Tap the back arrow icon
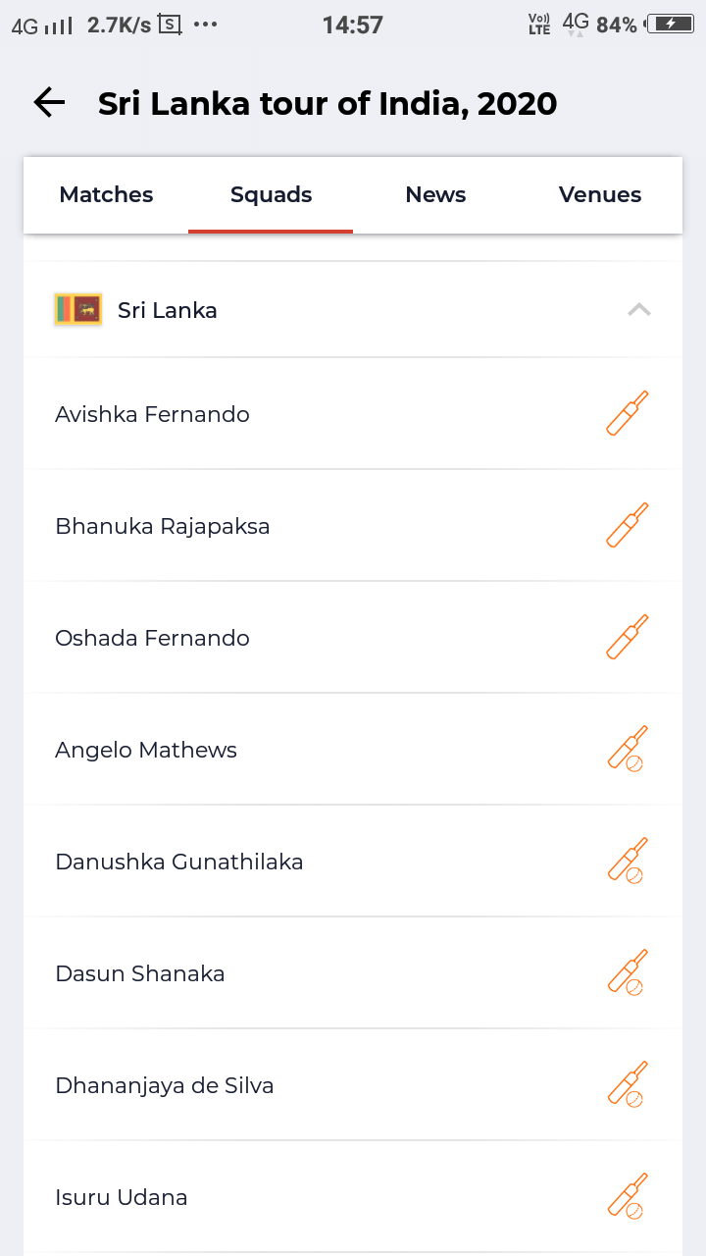The height and width of the screenshot is (1256, 706). coord(49,103)
